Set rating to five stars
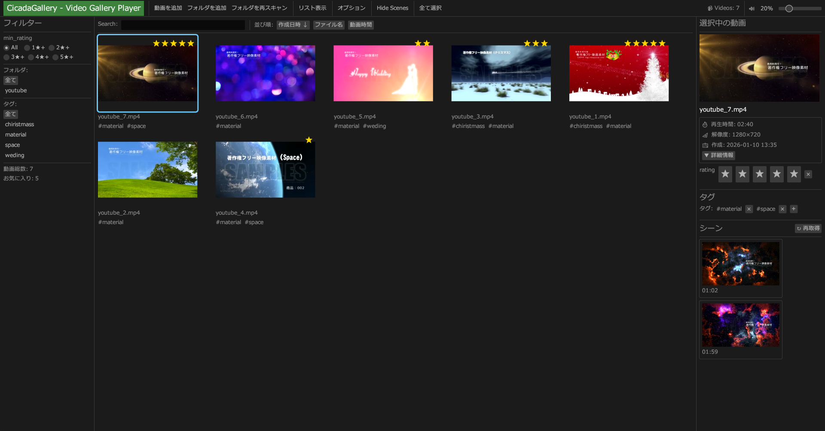 pos(794,174)
